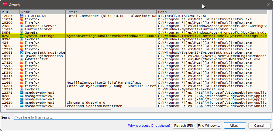Click the firefox icon in PID 19200 row
This screenshot has height=131, width=273.
(22, 22)
